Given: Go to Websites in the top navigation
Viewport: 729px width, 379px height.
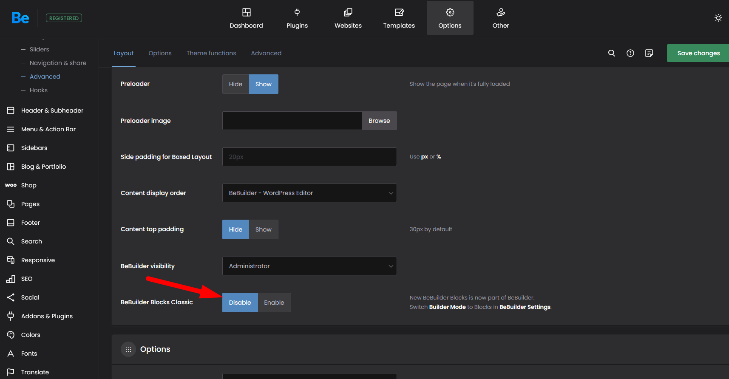Looking at the screenshot, I should click(x=348, y=18).
